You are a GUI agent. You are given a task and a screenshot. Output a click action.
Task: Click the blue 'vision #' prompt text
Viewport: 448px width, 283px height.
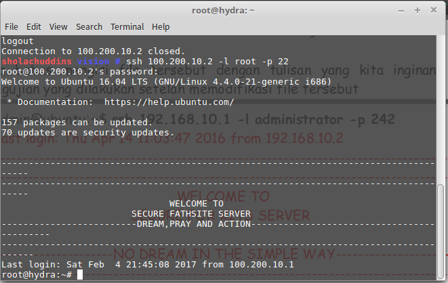(98, 62)
